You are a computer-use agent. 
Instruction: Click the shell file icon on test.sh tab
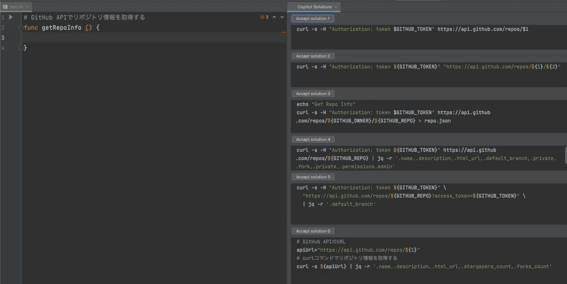(5, 7)
